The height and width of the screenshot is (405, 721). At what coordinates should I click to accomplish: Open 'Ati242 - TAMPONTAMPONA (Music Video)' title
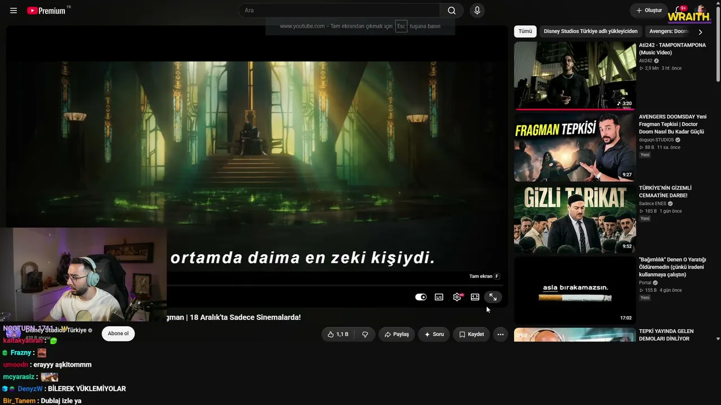[672, 49]
